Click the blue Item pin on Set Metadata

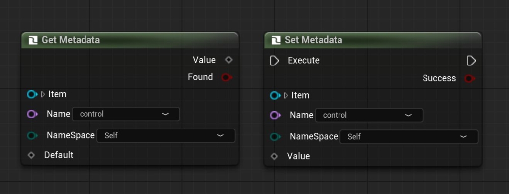[x=275, y=96]
